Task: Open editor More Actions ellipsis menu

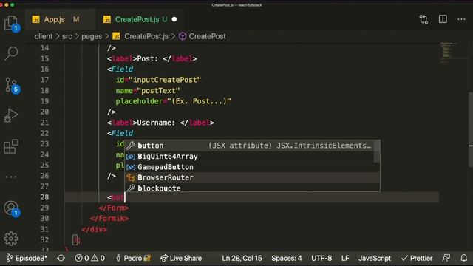Action: [x=461, y=19]
